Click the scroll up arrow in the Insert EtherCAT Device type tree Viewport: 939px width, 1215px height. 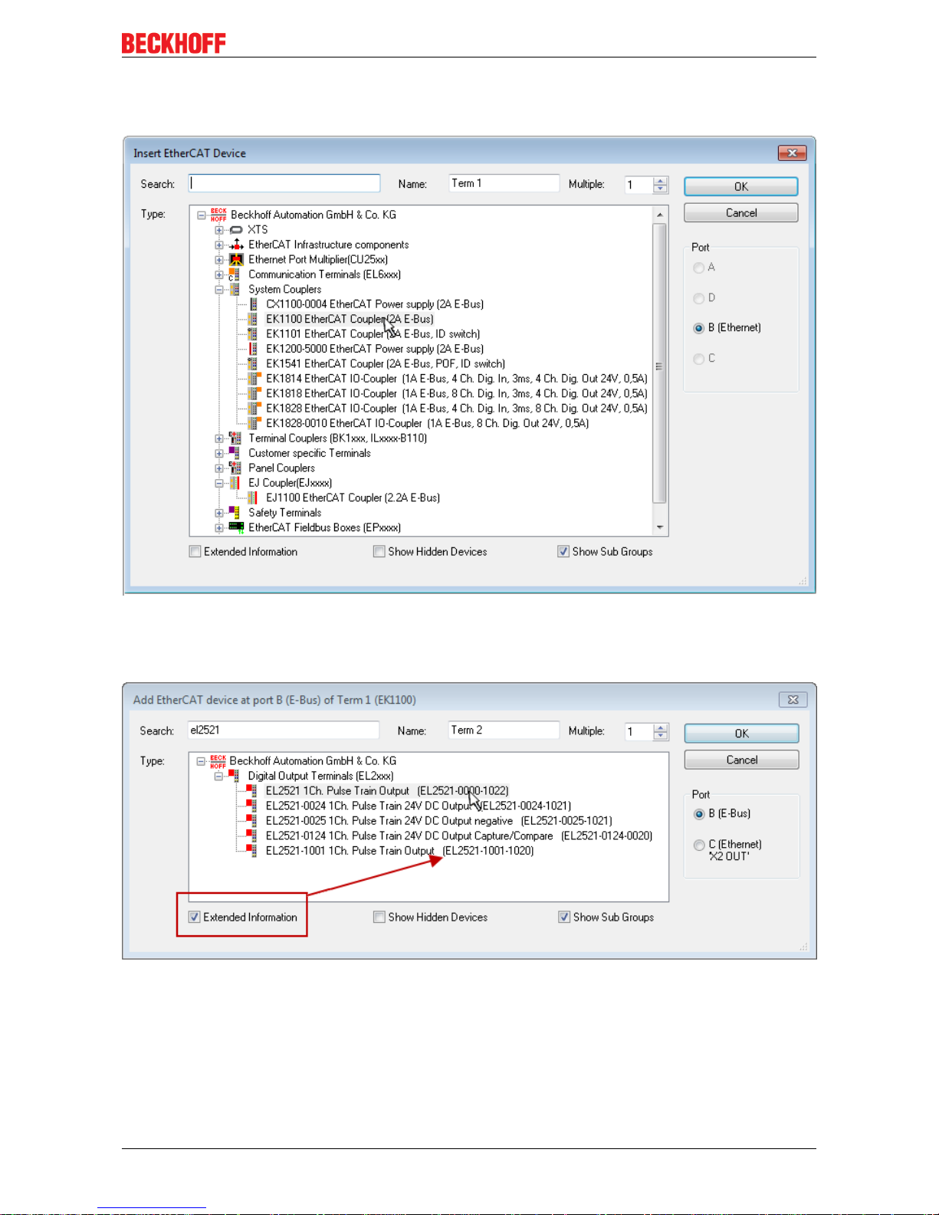660,215
